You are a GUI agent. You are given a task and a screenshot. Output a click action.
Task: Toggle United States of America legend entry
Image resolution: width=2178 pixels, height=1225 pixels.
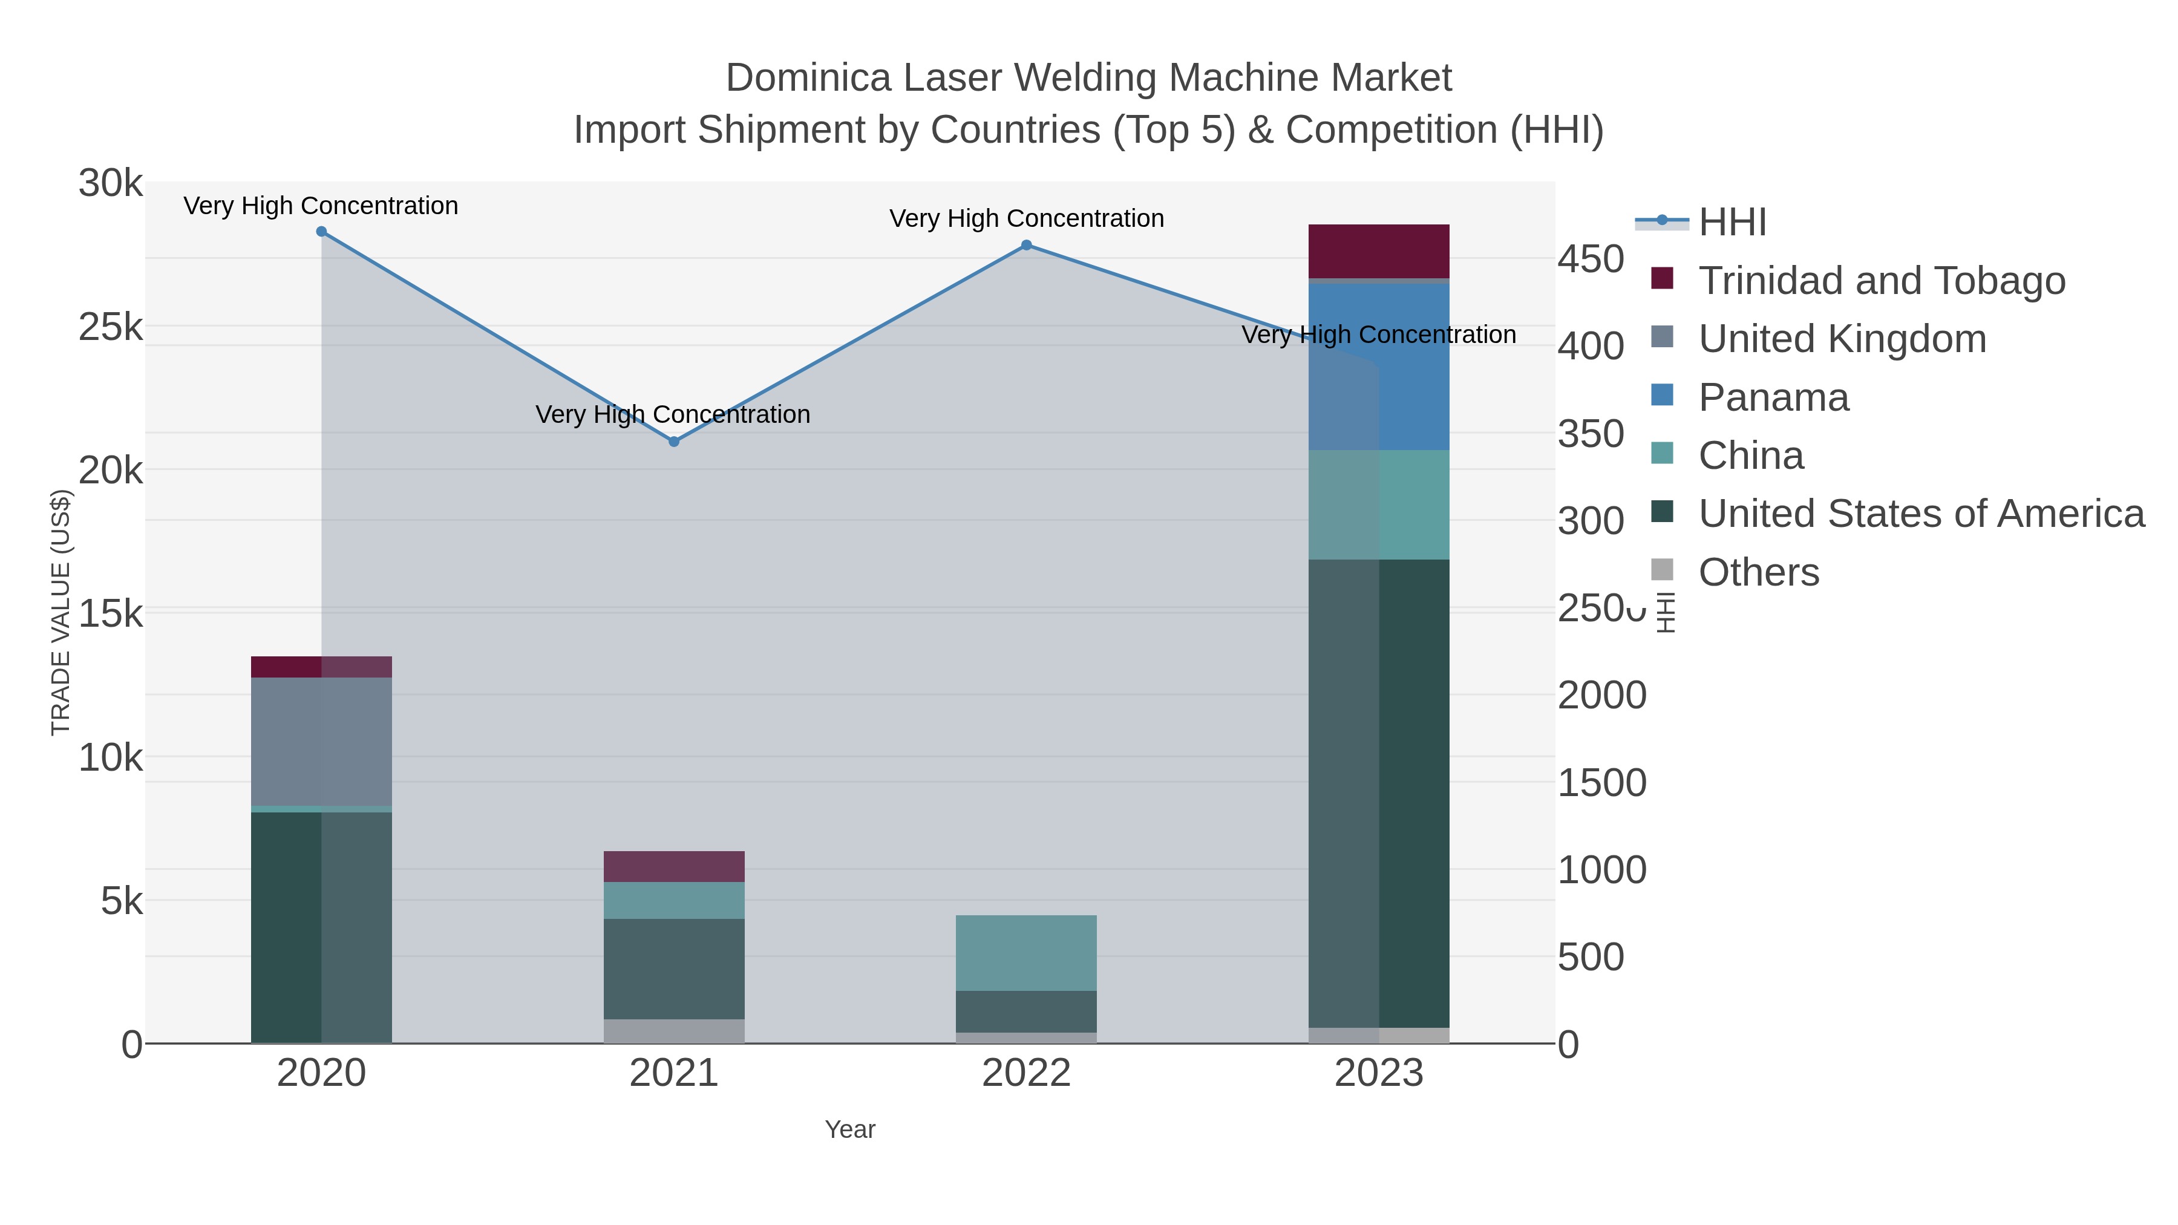[1897, 514]
